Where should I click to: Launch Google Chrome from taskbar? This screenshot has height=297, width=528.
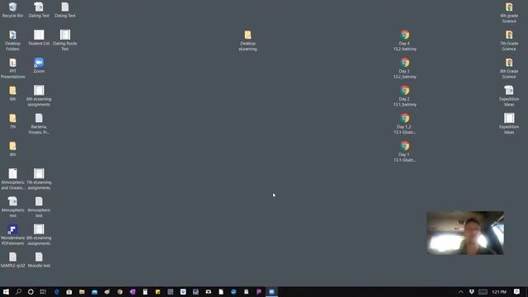point(120,291)
